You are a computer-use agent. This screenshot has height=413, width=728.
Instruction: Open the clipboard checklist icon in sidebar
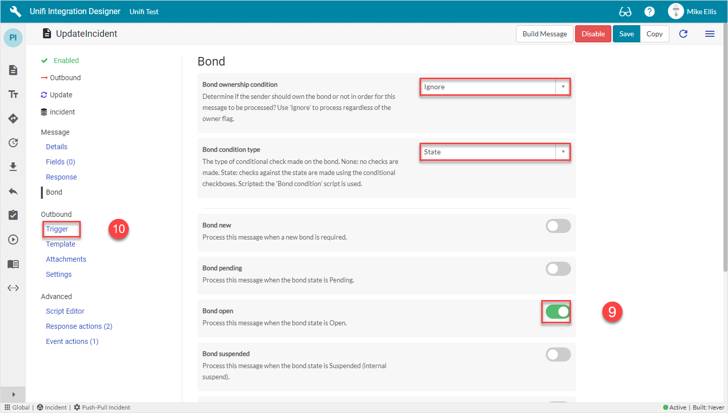click(13, 215)
